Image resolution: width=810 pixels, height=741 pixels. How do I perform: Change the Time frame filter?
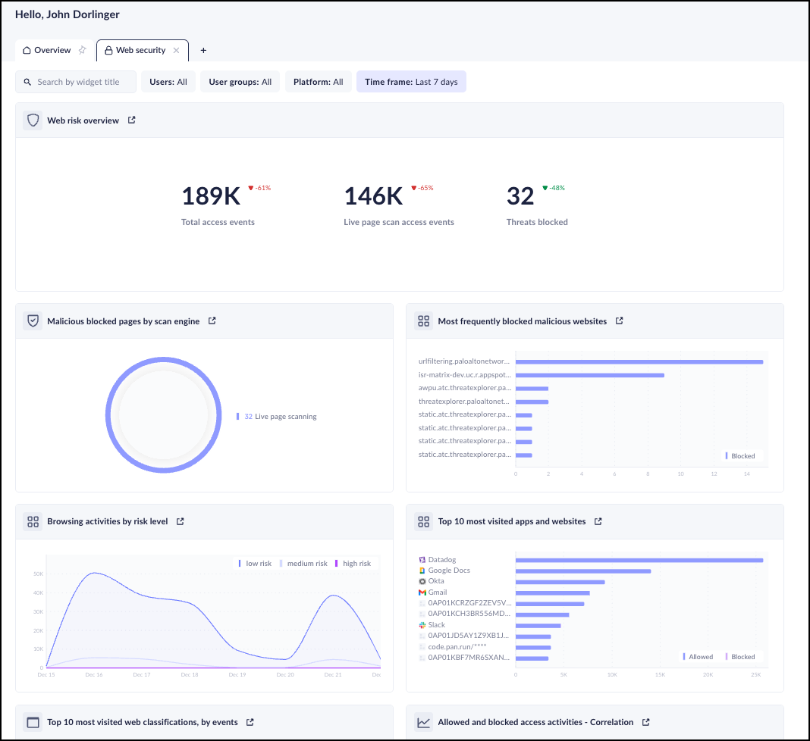(x=411, y=82)
